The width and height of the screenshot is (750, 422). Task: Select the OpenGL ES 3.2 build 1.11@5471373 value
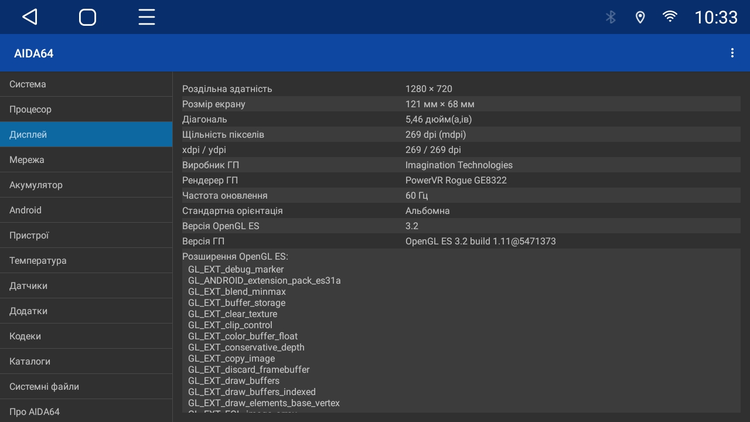tap(480, 241)
